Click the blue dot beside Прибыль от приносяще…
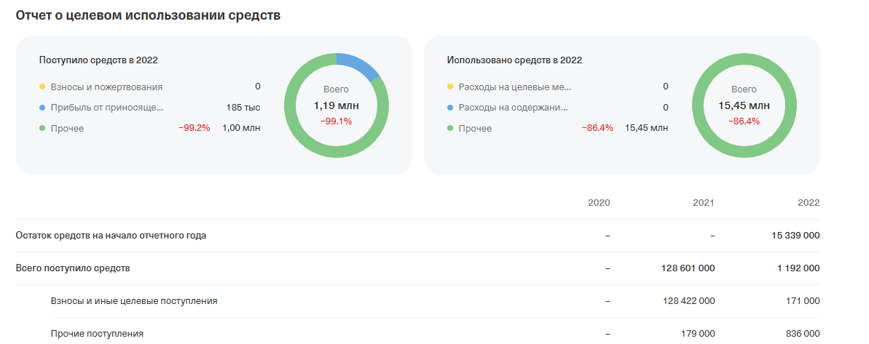This screenshot has width=869, height=344. [42, 108]
